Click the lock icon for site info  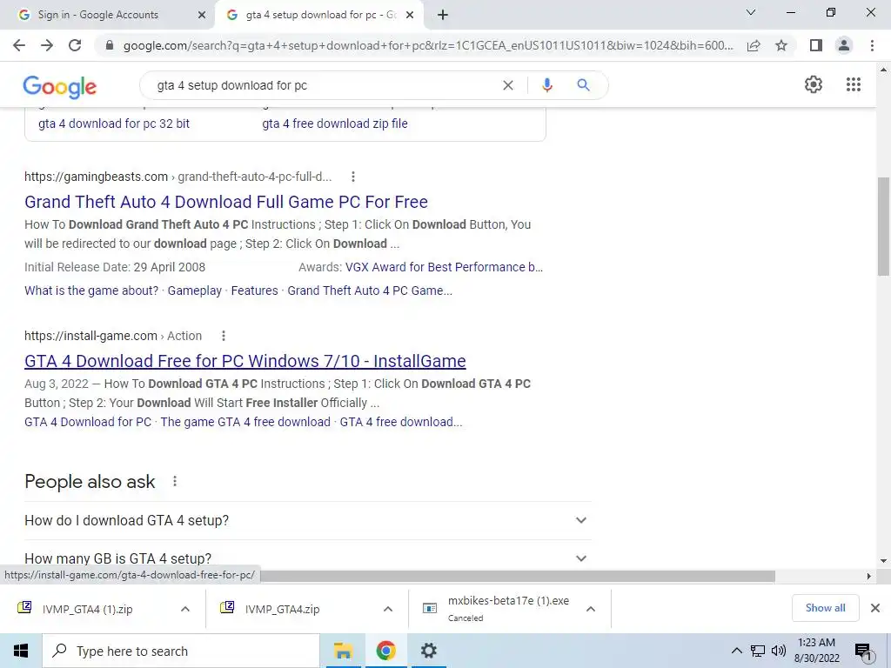click(x=110, y=45)
